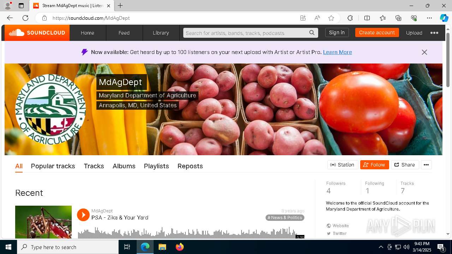Click the taskbar search box
This screenshot has width=452, height=254.
pyautogui.click(x=68, y=247)
